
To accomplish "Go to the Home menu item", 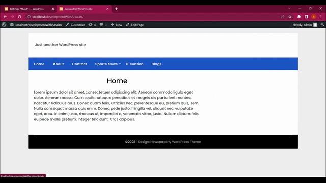I will point(39,64).
